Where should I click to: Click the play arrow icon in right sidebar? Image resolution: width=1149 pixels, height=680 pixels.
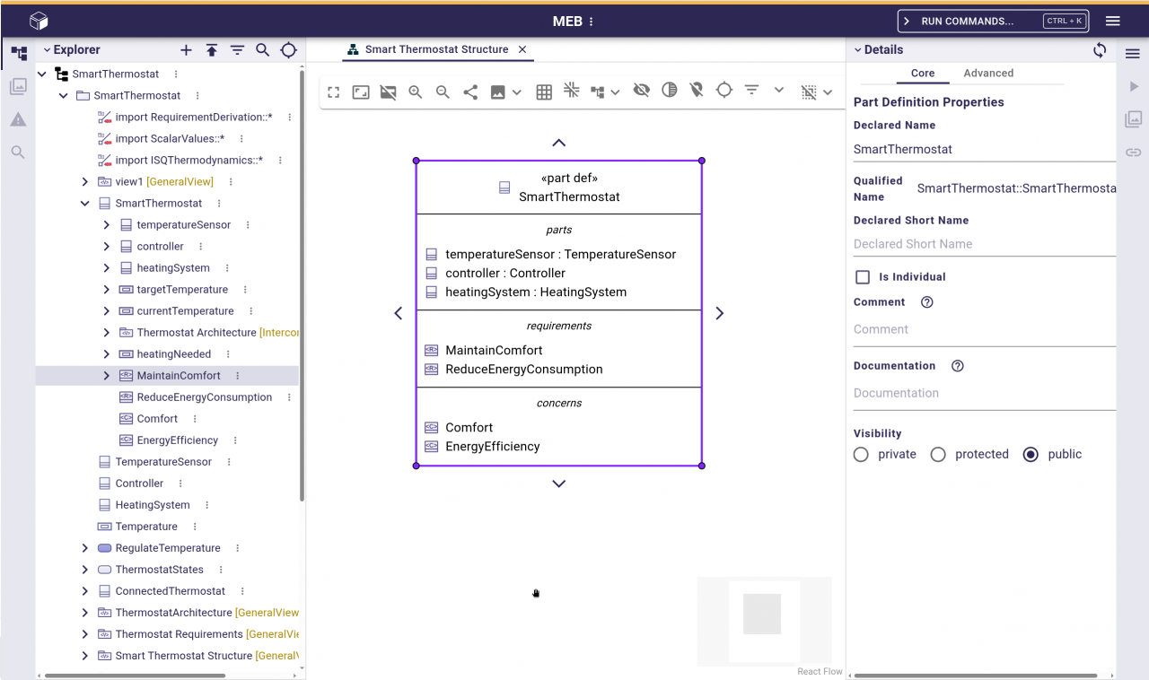tap(1133, 87)
